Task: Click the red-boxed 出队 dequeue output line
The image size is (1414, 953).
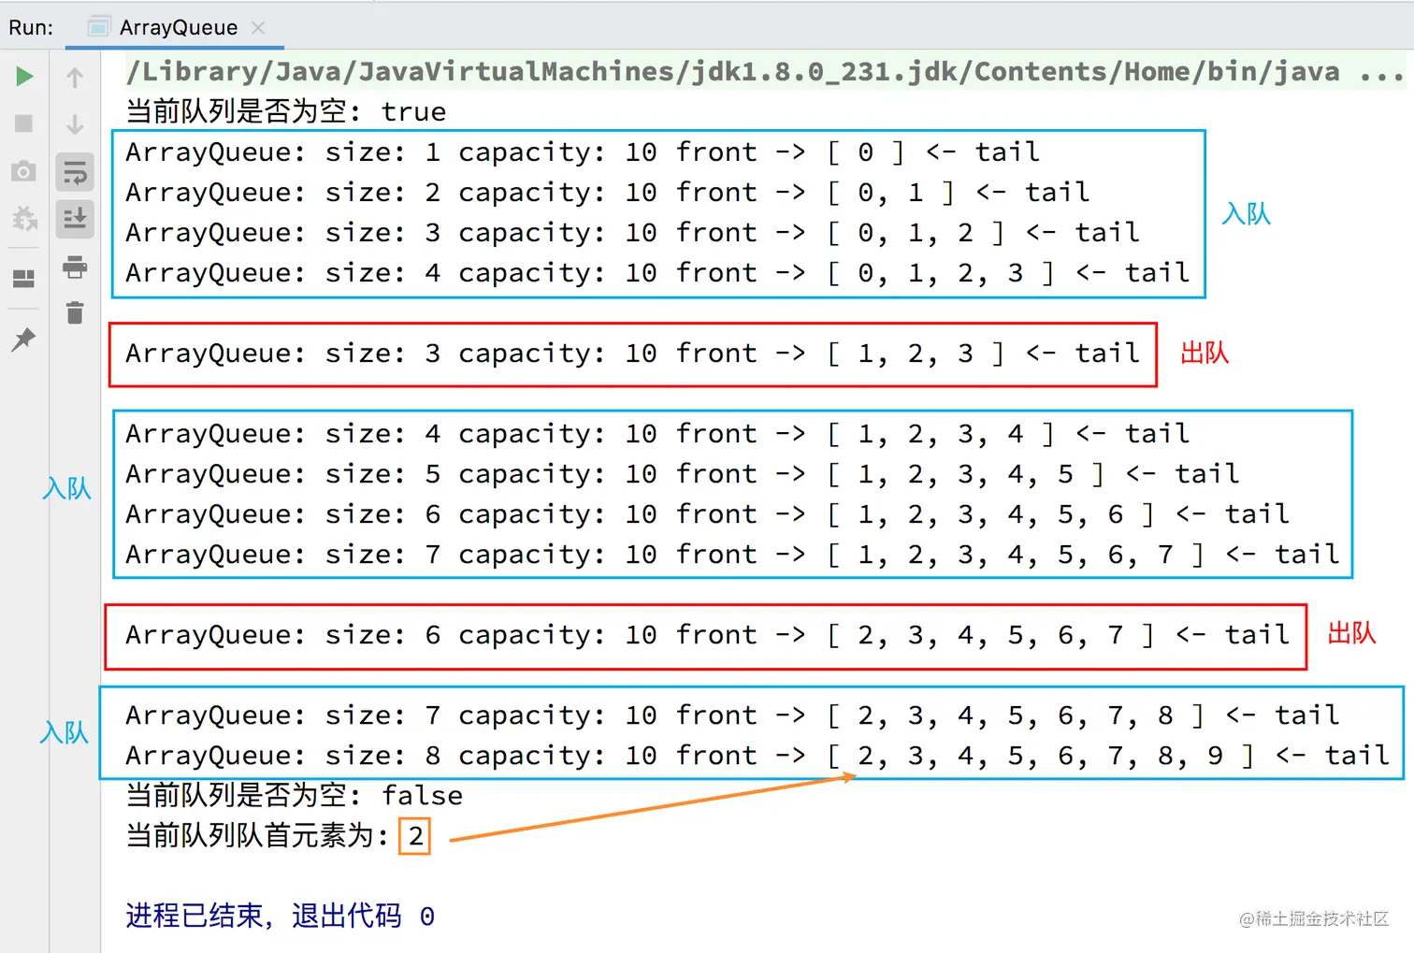Action: (632, 354)
